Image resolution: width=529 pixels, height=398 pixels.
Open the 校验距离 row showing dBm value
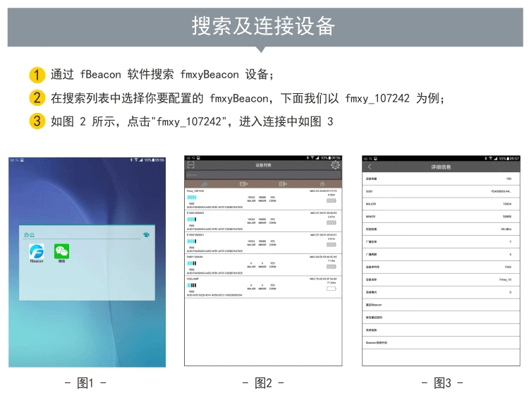(441, 229)
